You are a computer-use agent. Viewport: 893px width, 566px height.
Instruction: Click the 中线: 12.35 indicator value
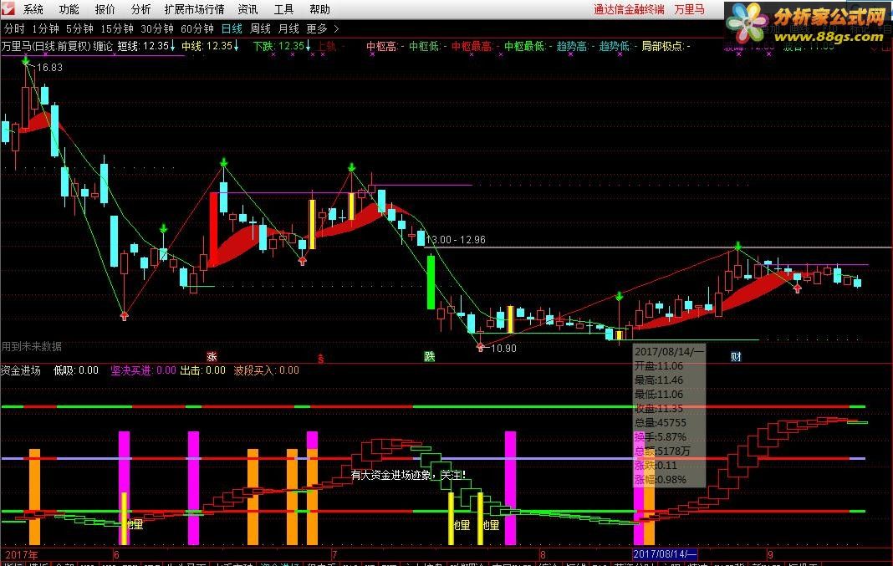click(x=210, y=46)
